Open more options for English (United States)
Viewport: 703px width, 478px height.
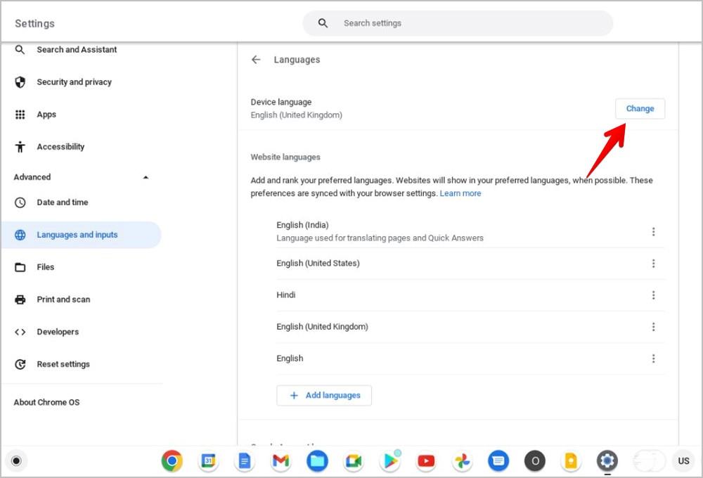[x=653, y=263]
